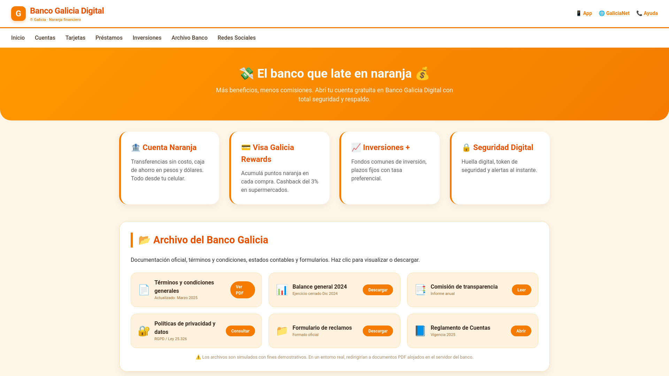Open the Inicio menu item
669x376 pixels.
18,38
